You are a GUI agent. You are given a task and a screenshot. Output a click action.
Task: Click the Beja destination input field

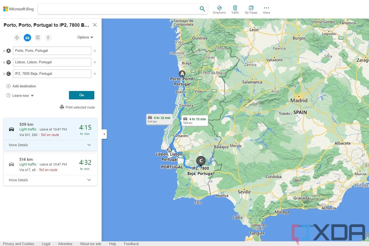point(52,74)
